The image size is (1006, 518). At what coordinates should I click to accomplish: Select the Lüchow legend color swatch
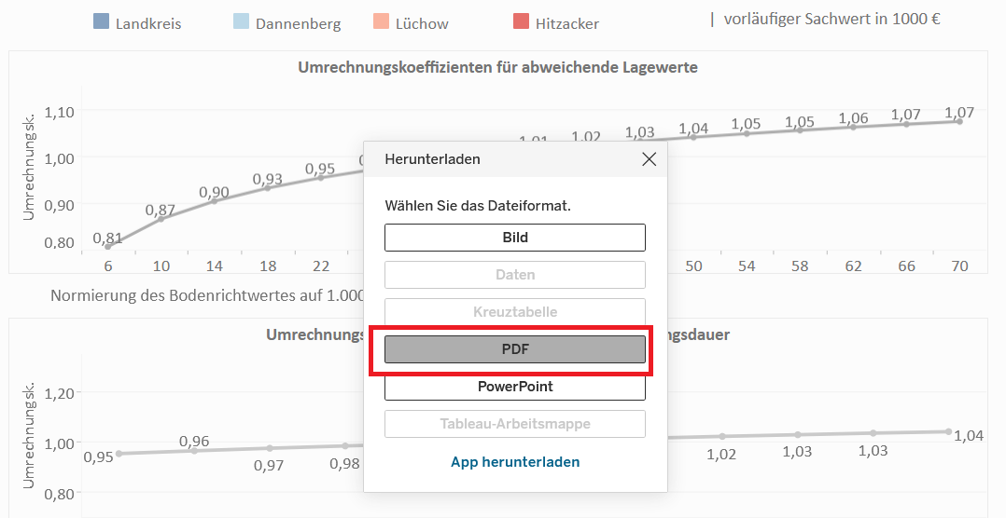point(382,22)
